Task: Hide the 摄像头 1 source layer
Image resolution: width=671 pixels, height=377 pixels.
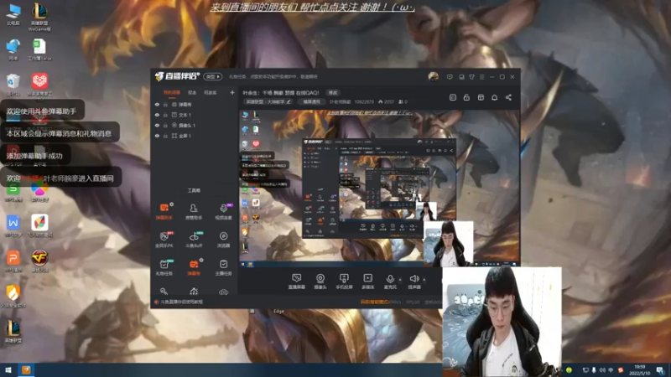Action: click(157, 125)
